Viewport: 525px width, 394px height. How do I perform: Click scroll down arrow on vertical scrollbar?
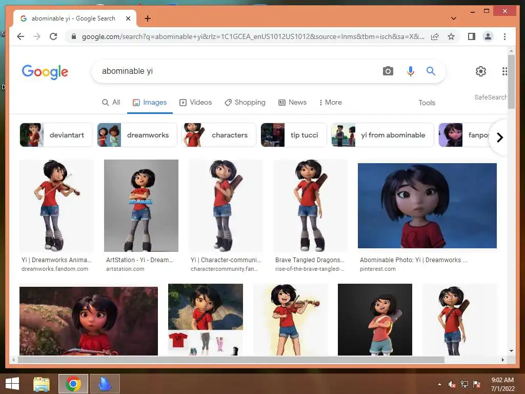point(511,351)
